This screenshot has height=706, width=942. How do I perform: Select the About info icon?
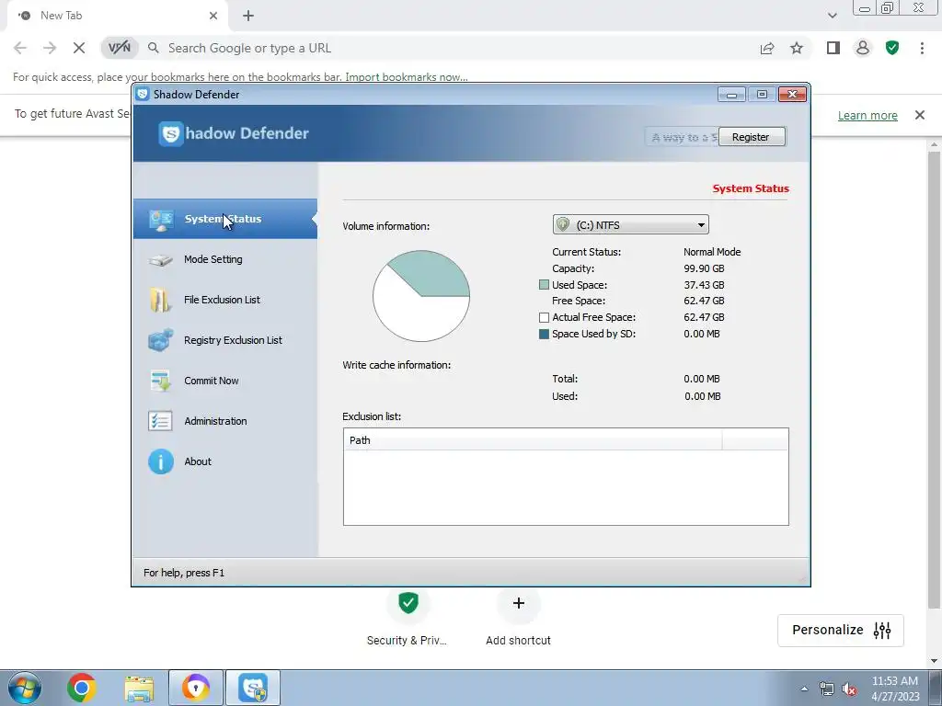pos(161,461)
